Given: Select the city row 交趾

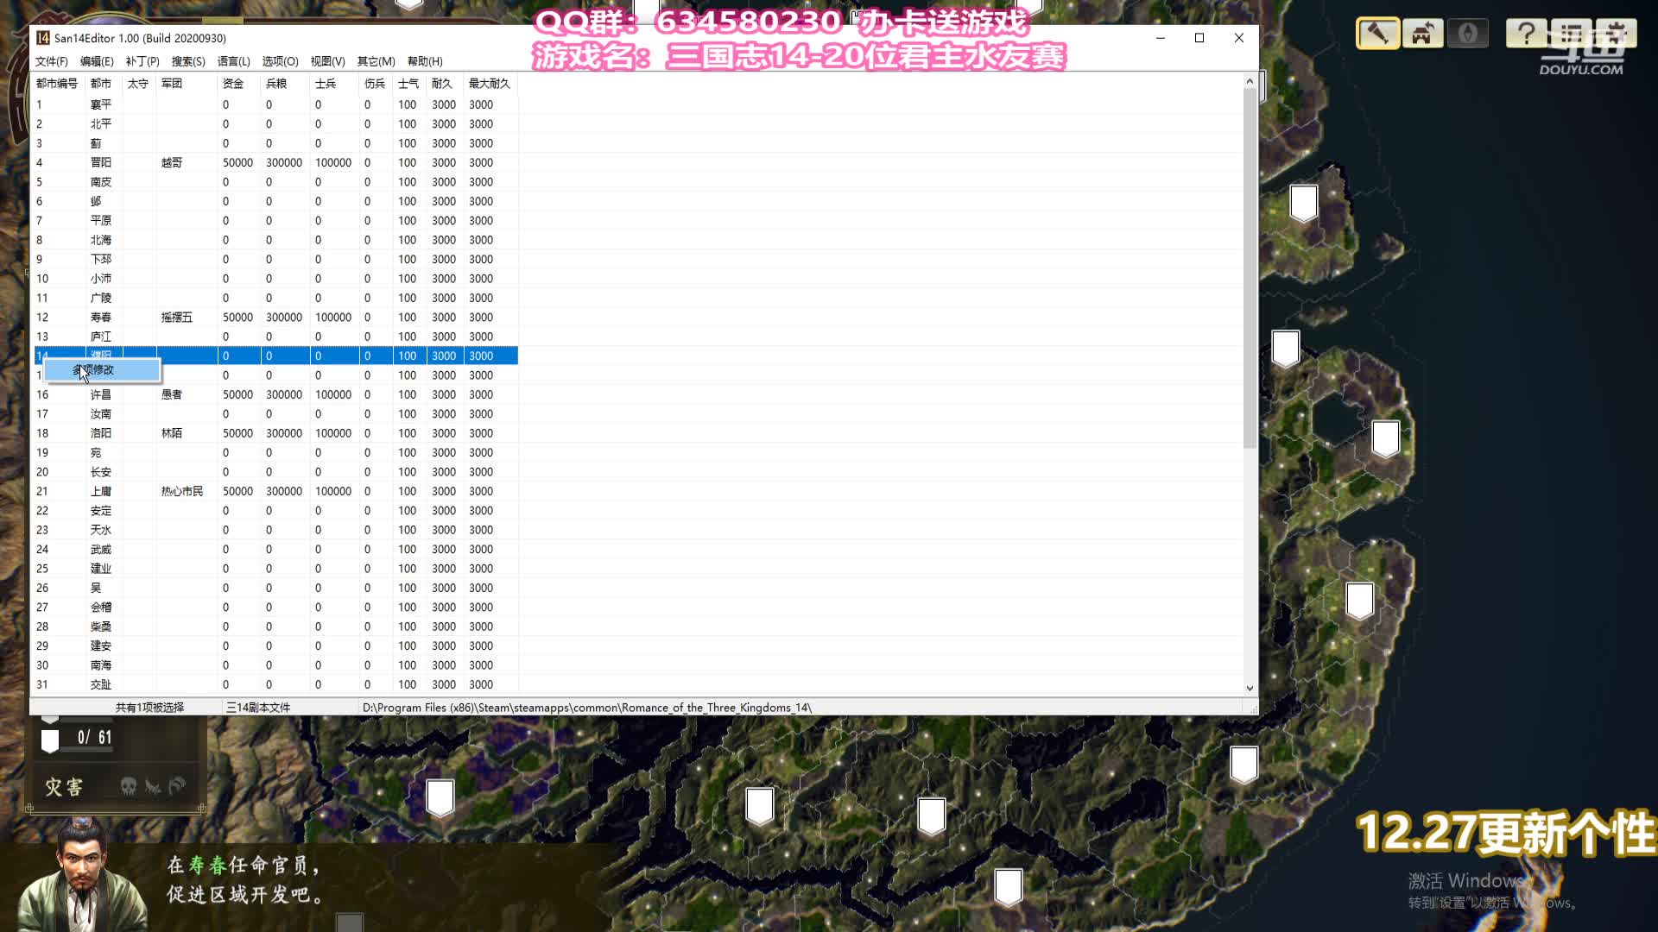Looking at the screenshot, I should pos(276,684).
